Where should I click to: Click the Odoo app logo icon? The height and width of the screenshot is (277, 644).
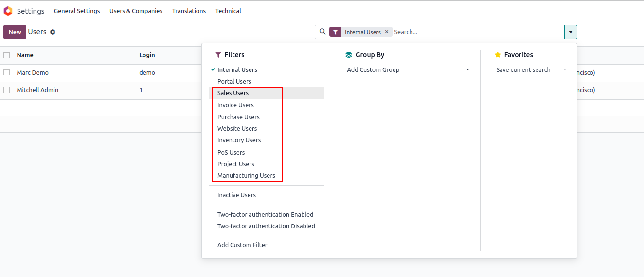[x=8, y=11]
